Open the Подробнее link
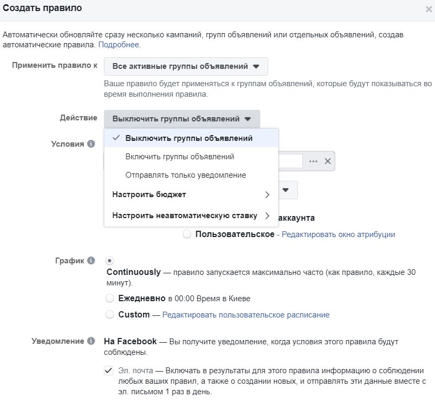 (119, 45)
